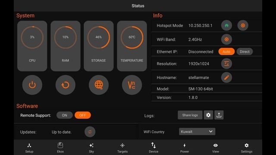Turn Remote Support OFF
Screen dimensions: 276x155
pos(83,115)
